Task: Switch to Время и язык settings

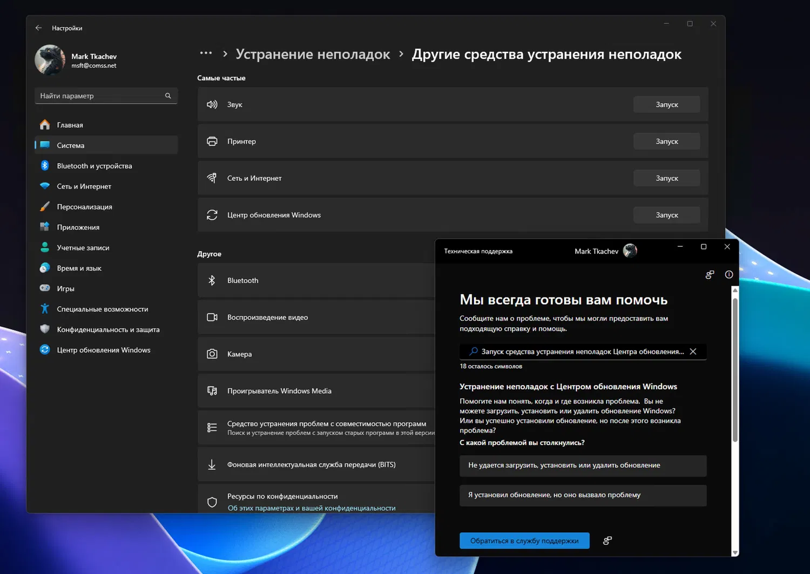Action: click(106, 268)
